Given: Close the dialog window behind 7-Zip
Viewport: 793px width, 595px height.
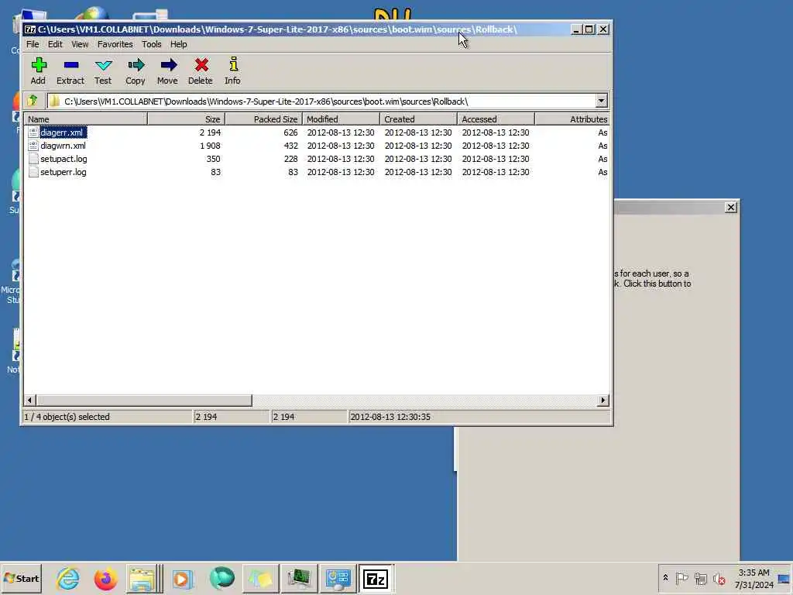Looking at the screenshot, I should [x=730, y=208].
